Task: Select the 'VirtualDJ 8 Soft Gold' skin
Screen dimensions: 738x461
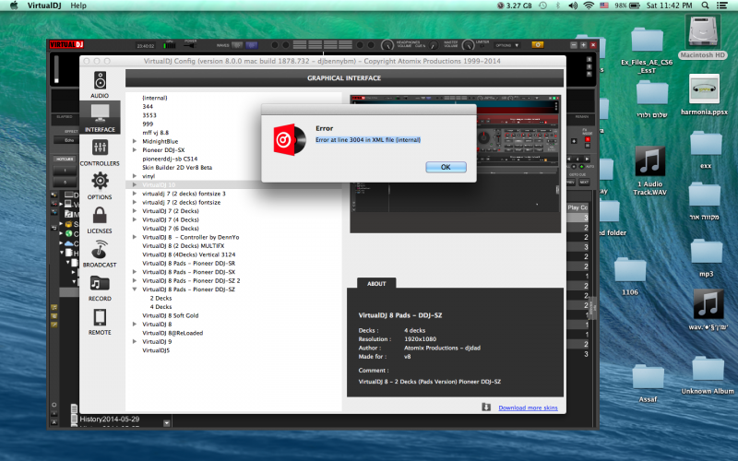Action: 171,315
